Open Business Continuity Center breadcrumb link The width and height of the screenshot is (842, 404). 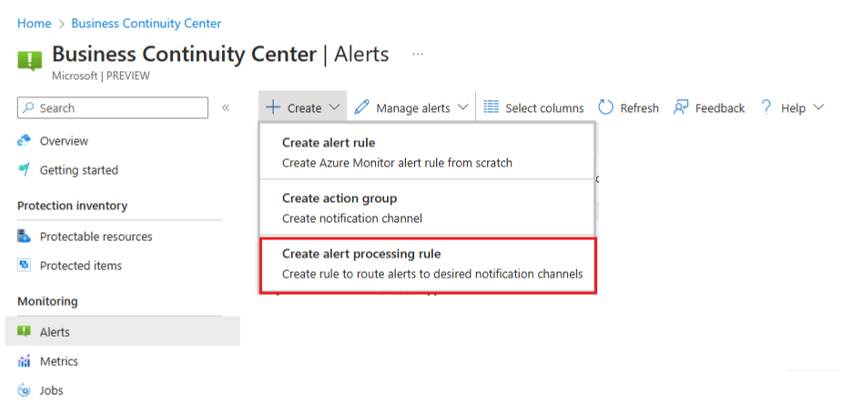point(147,24)
